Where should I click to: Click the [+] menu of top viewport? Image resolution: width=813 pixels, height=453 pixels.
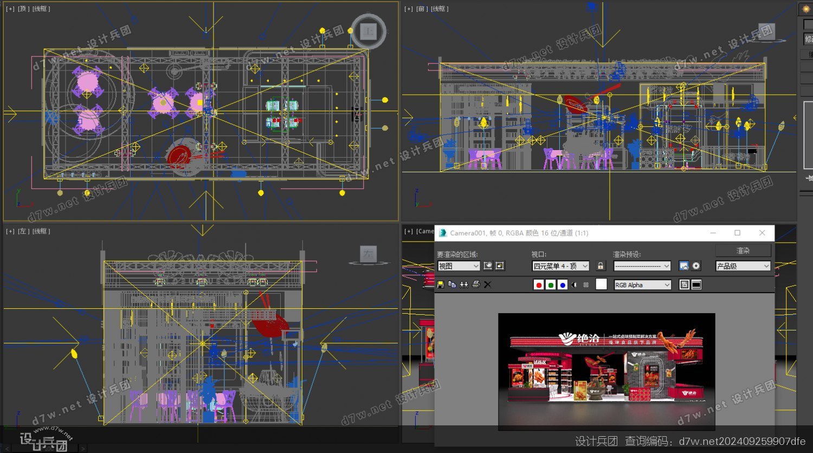pyautogui.click(x=10, y=9)
